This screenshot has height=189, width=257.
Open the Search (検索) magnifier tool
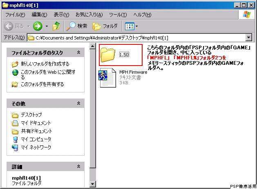pyautogui.click(x=71, y=26)
